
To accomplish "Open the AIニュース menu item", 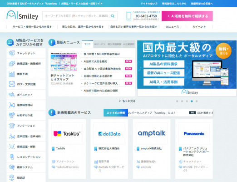I will (173, 27).
